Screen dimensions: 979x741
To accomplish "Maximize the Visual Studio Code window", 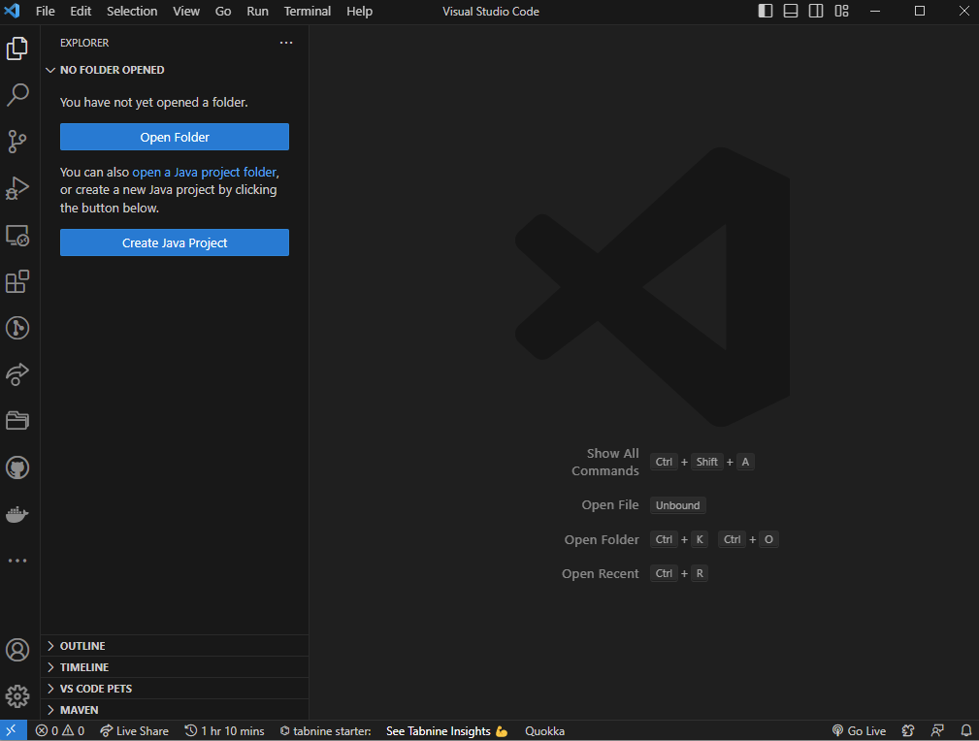I will [x=920, y=11].
